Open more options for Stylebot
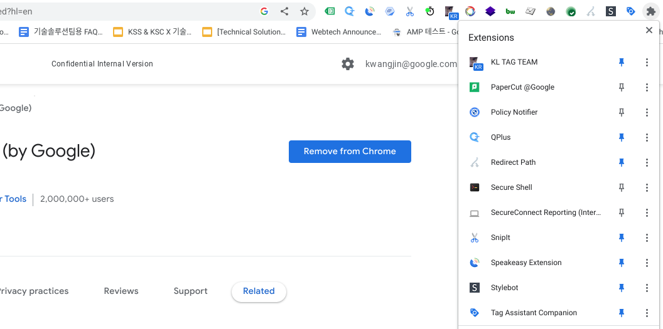Screen dimensions: 663x329 pos(647,288)
